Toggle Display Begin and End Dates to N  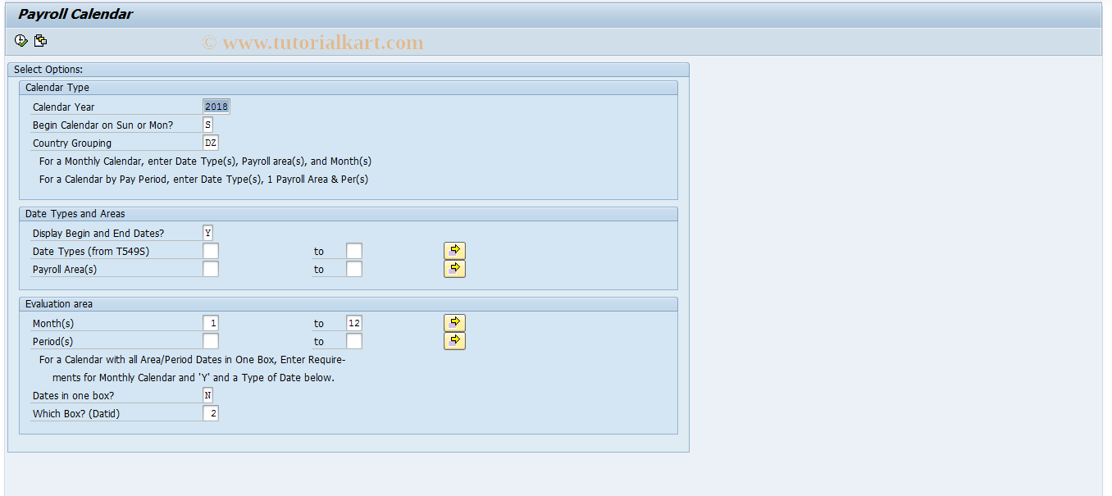pos(207,232)
